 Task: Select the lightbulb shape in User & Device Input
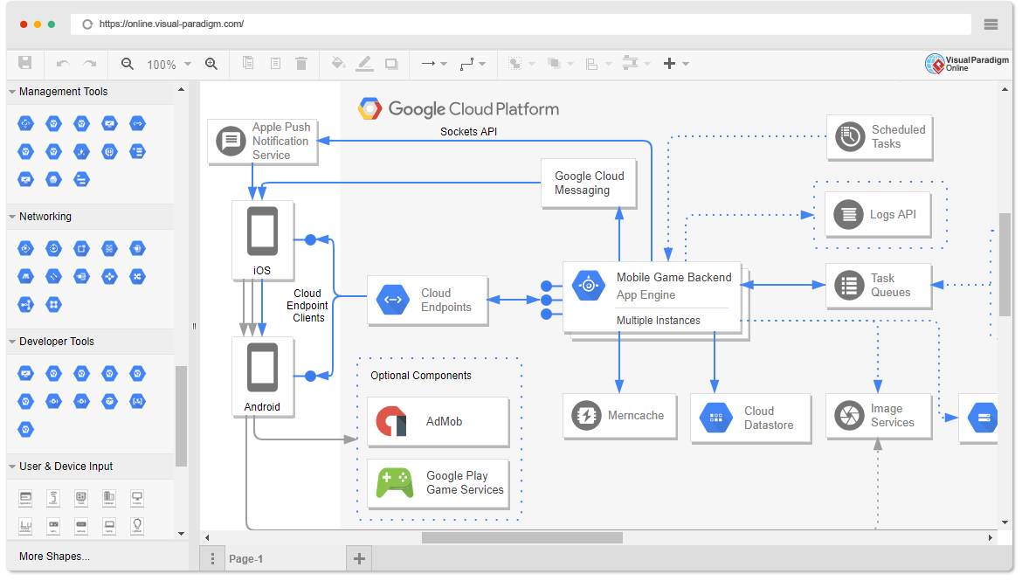pos(137,525)
